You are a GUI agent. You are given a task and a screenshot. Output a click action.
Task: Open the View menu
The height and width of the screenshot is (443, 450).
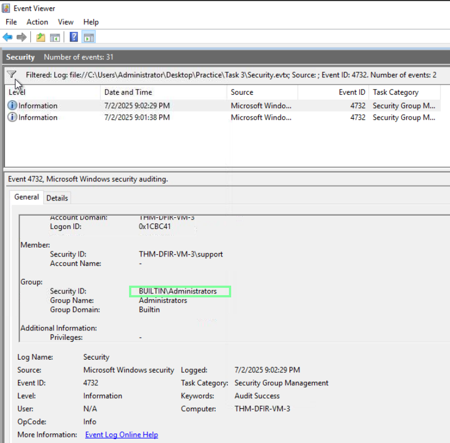pos(66,22)
